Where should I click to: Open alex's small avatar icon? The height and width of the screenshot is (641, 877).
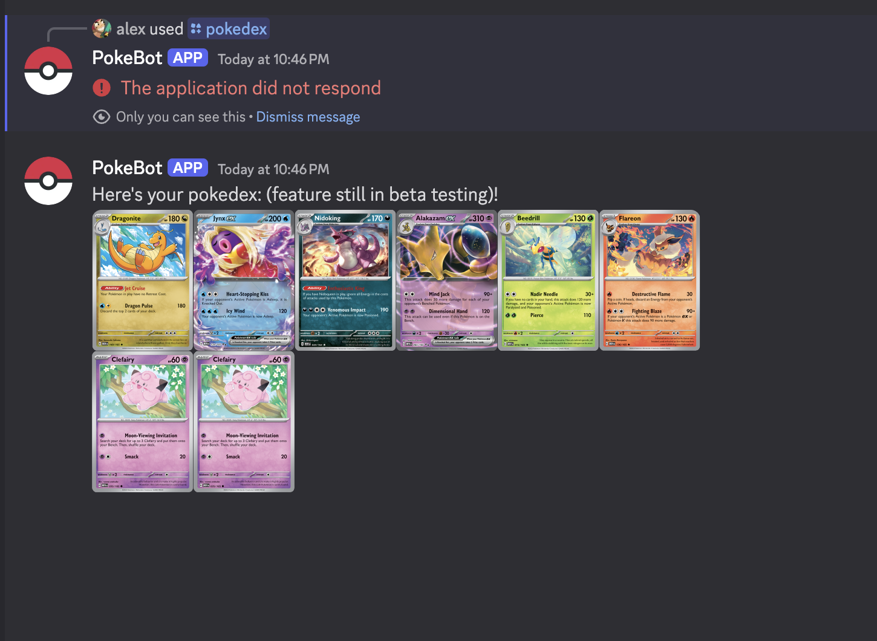(102, 28)
